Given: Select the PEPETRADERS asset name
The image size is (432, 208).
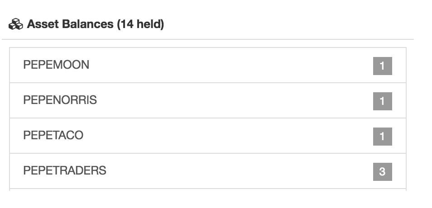Looking at the screenshot, I should (x=65, y=170).
